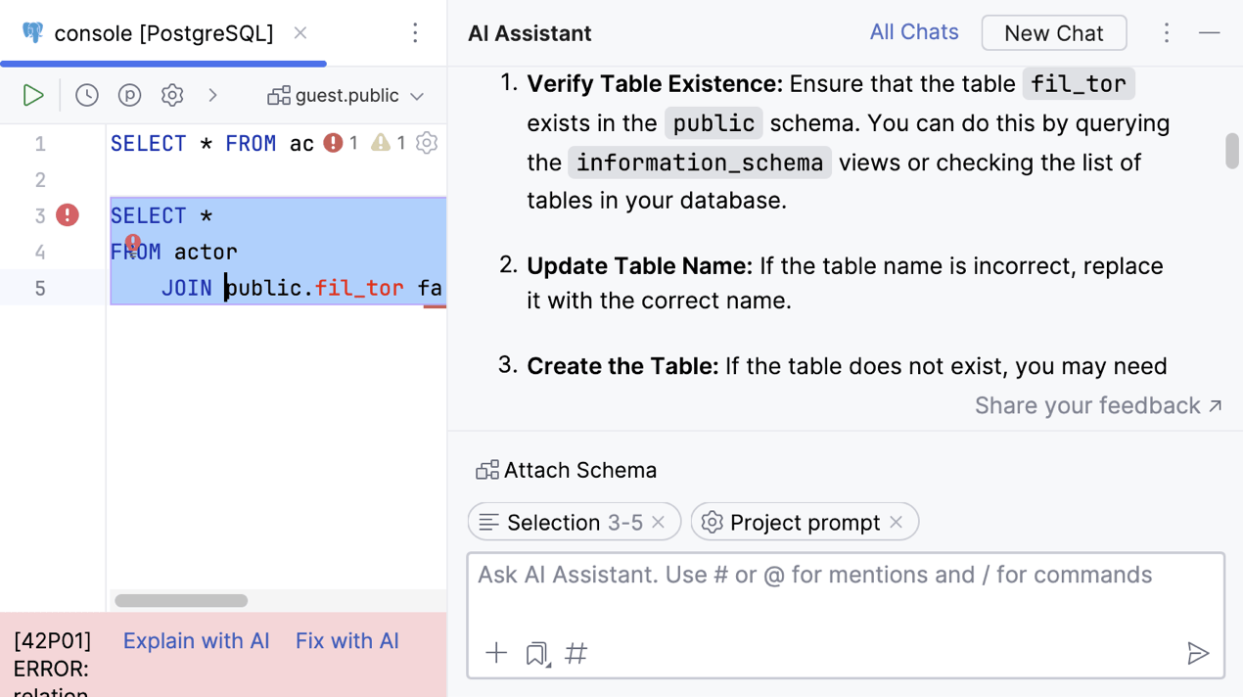Remove the Selection 3-5 attachment chip
The image size is (1243, 697).
[x=659, y=523]
